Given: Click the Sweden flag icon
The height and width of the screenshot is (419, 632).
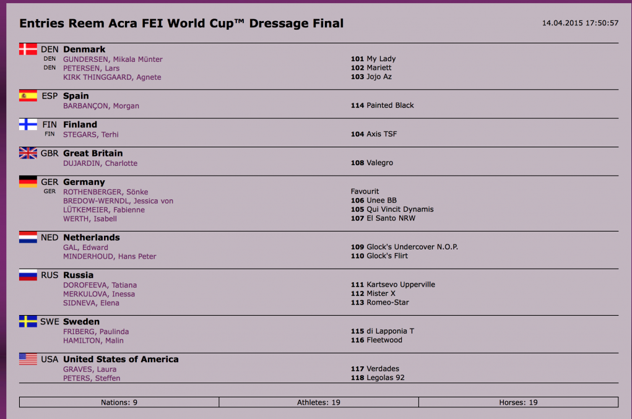Looking at the screenshot, I should [28, 322].
